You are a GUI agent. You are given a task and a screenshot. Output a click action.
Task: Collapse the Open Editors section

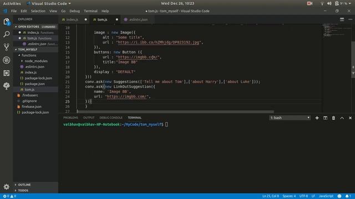tap(35, 27)
